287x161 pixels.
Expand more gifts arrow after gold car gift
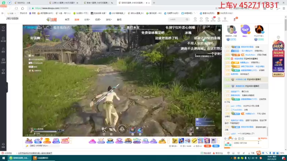tap(168, 141)
